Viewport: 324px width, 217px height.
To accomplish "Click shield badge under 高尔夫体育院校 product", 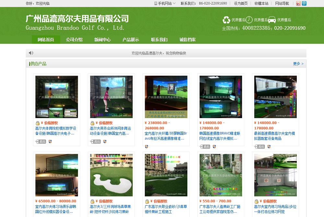I will point(50,142).
